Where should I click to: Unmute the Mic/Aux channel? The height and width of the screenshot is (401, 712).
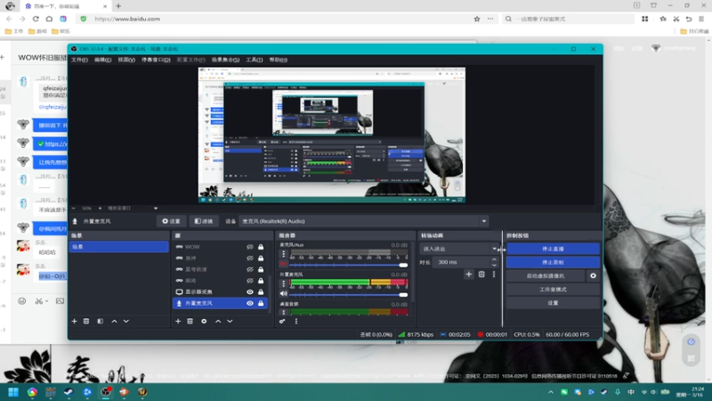(x=284, y=264)
